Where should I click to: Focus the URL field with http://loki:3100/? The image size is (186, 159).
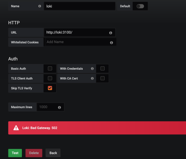[80, 32]
